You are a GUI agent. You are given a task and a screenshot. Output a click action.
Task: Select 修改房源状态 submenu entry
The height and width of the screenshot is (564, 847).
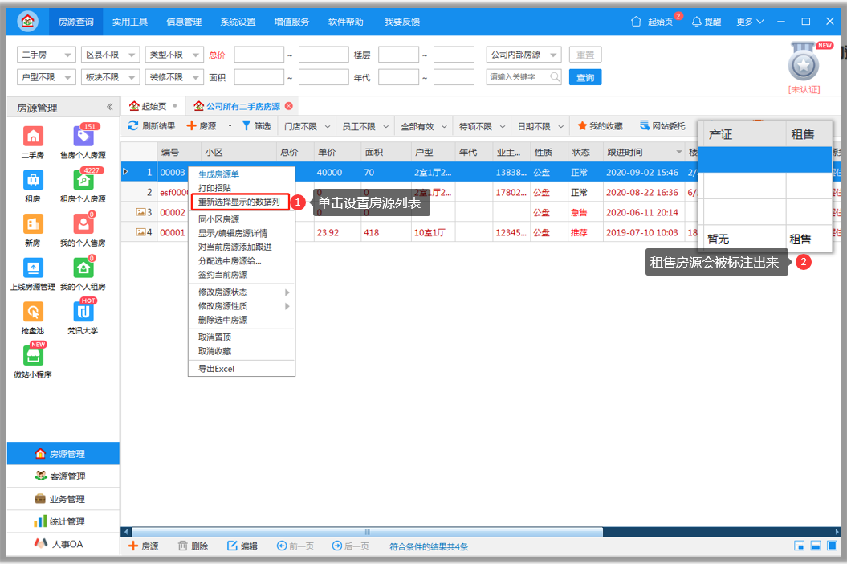point(242,292)
